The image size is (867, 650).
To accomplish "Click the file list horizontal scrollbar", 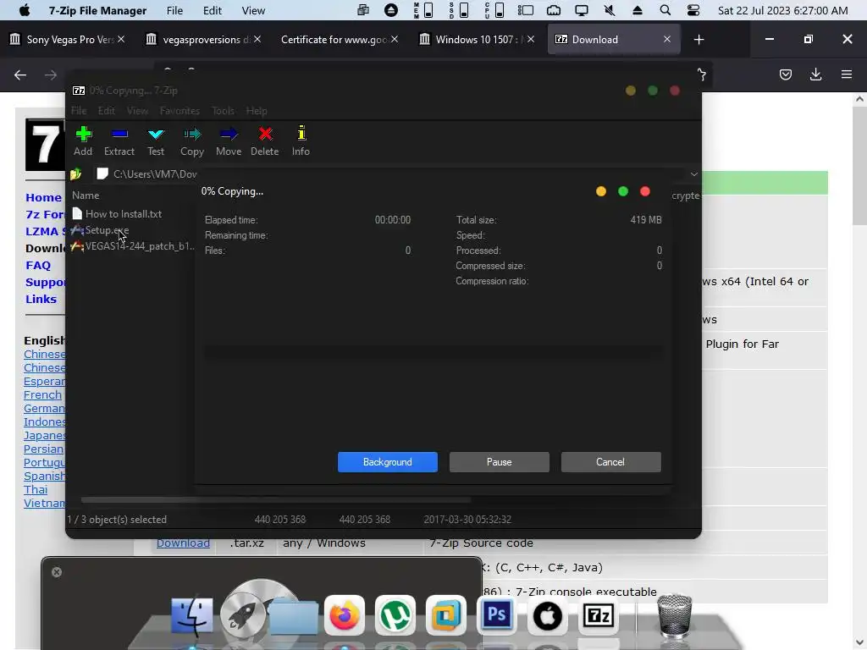I will click(x=277, y=499).
